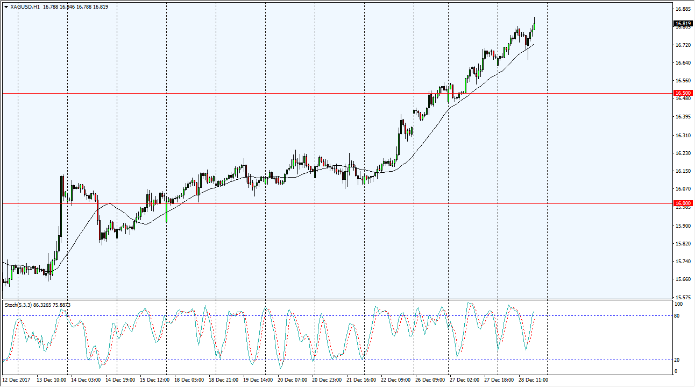The width and height of the screenshot is (695, 387).
Task: Click the 16.885 price axis label
Action: 683,9
